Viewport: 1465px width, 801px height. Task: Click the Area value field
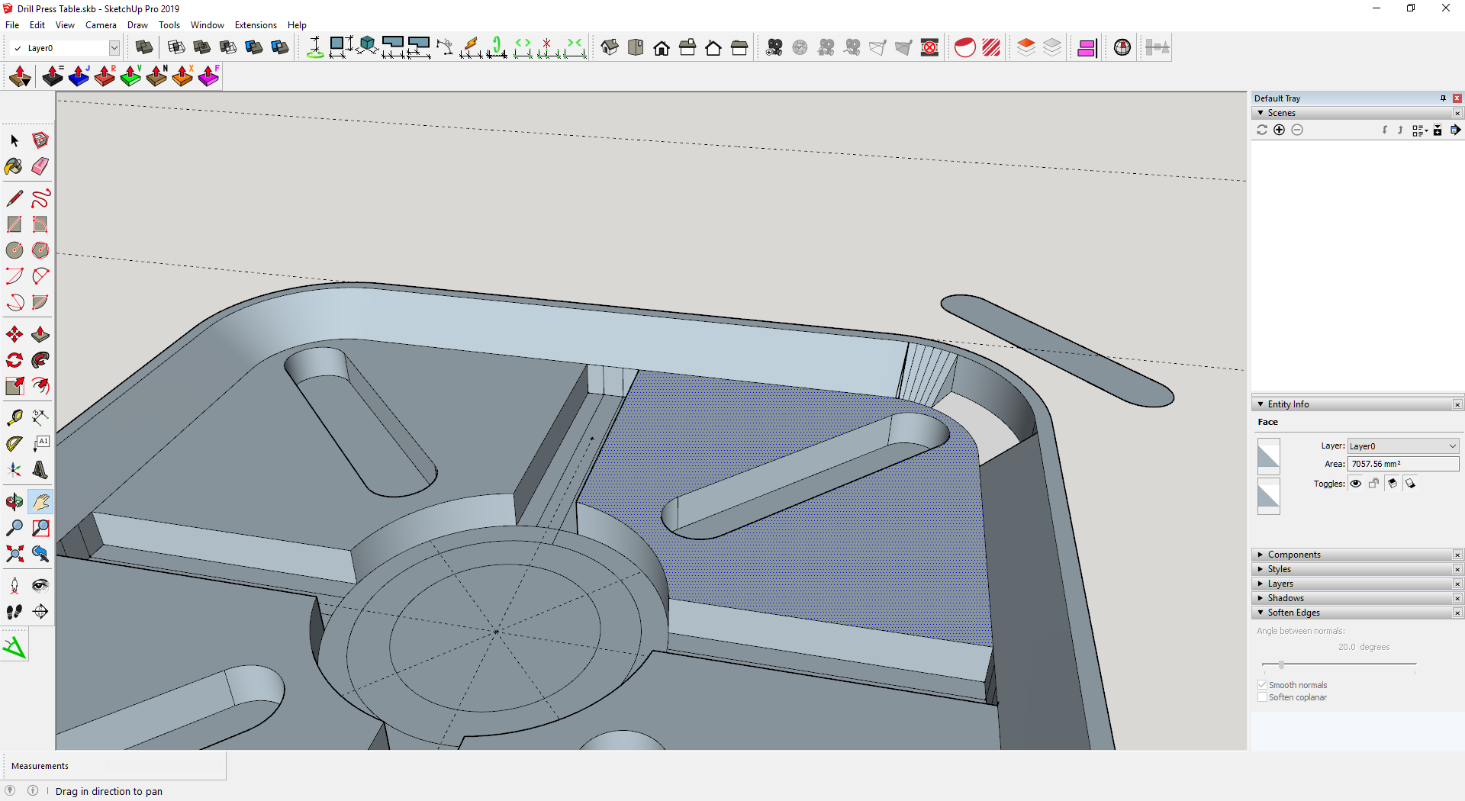coord(1402,464)
